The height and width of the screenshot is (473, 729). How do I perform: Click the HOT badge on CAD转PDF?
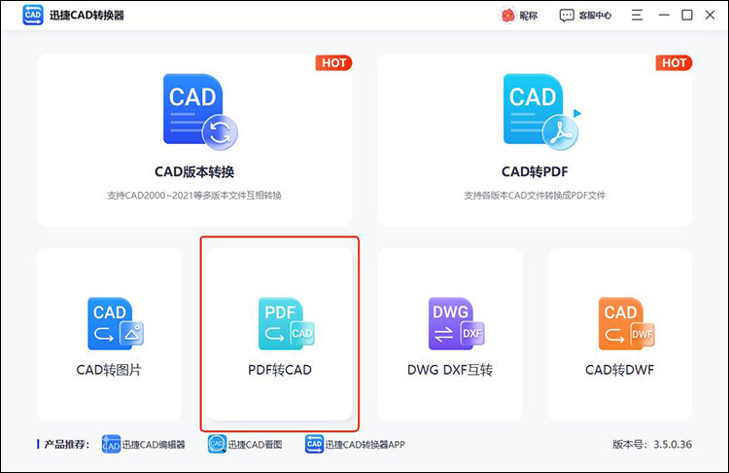(x=675, y=63)
